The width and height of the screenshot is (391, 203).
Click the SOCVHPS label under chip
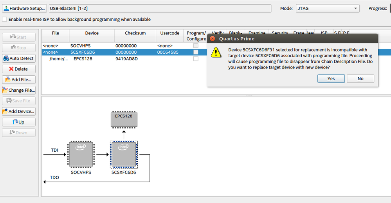pyautogui.click(x=81, y=172)
